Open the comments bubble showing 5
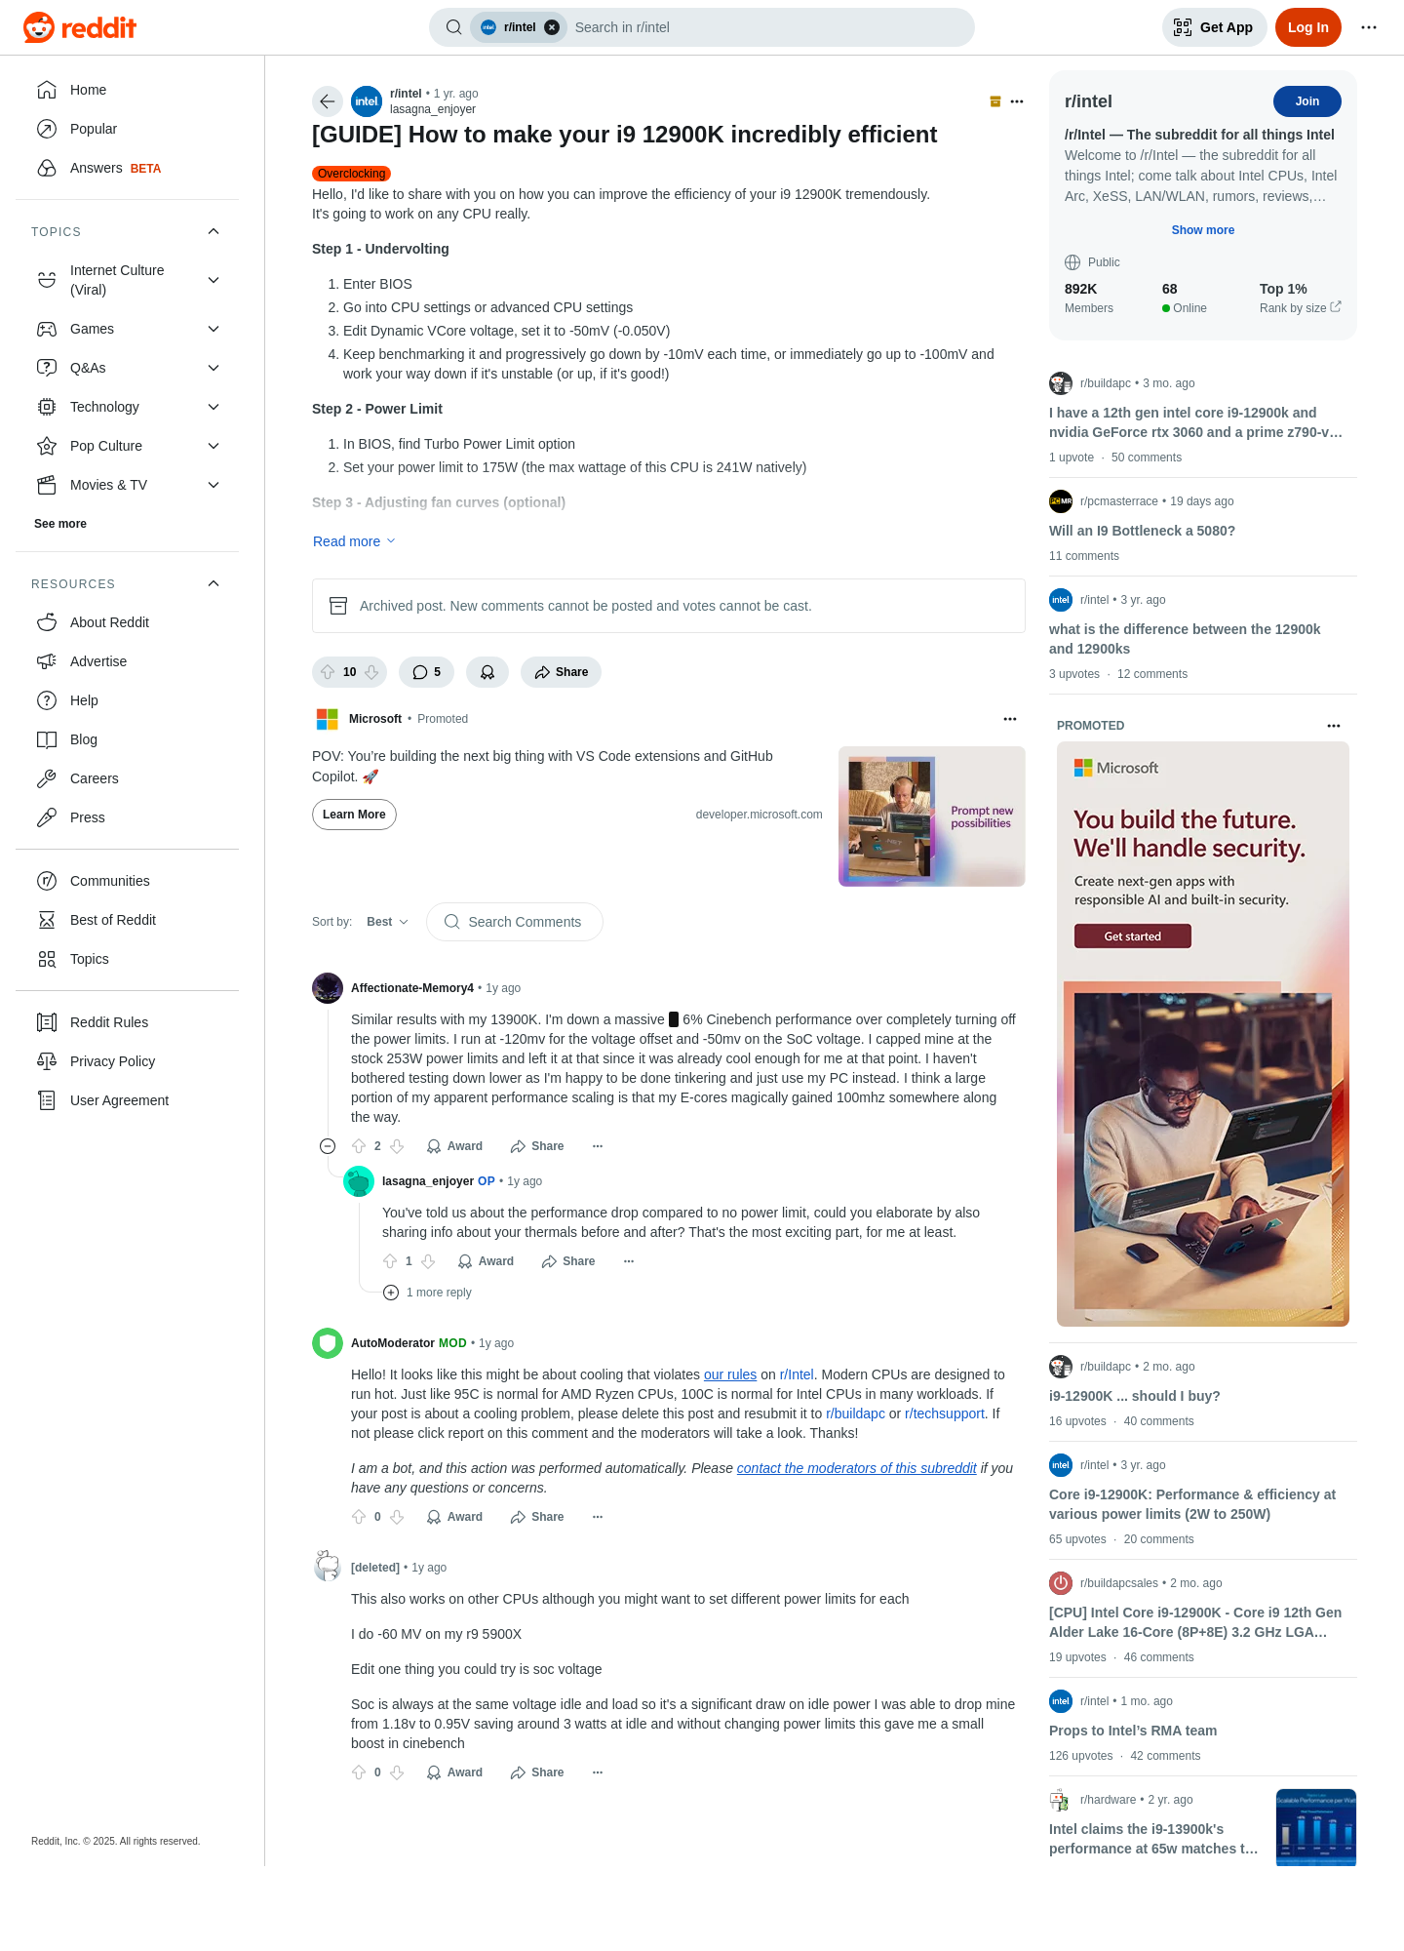The height and width of the screenshot is (1951, 1404). [426, 672]
